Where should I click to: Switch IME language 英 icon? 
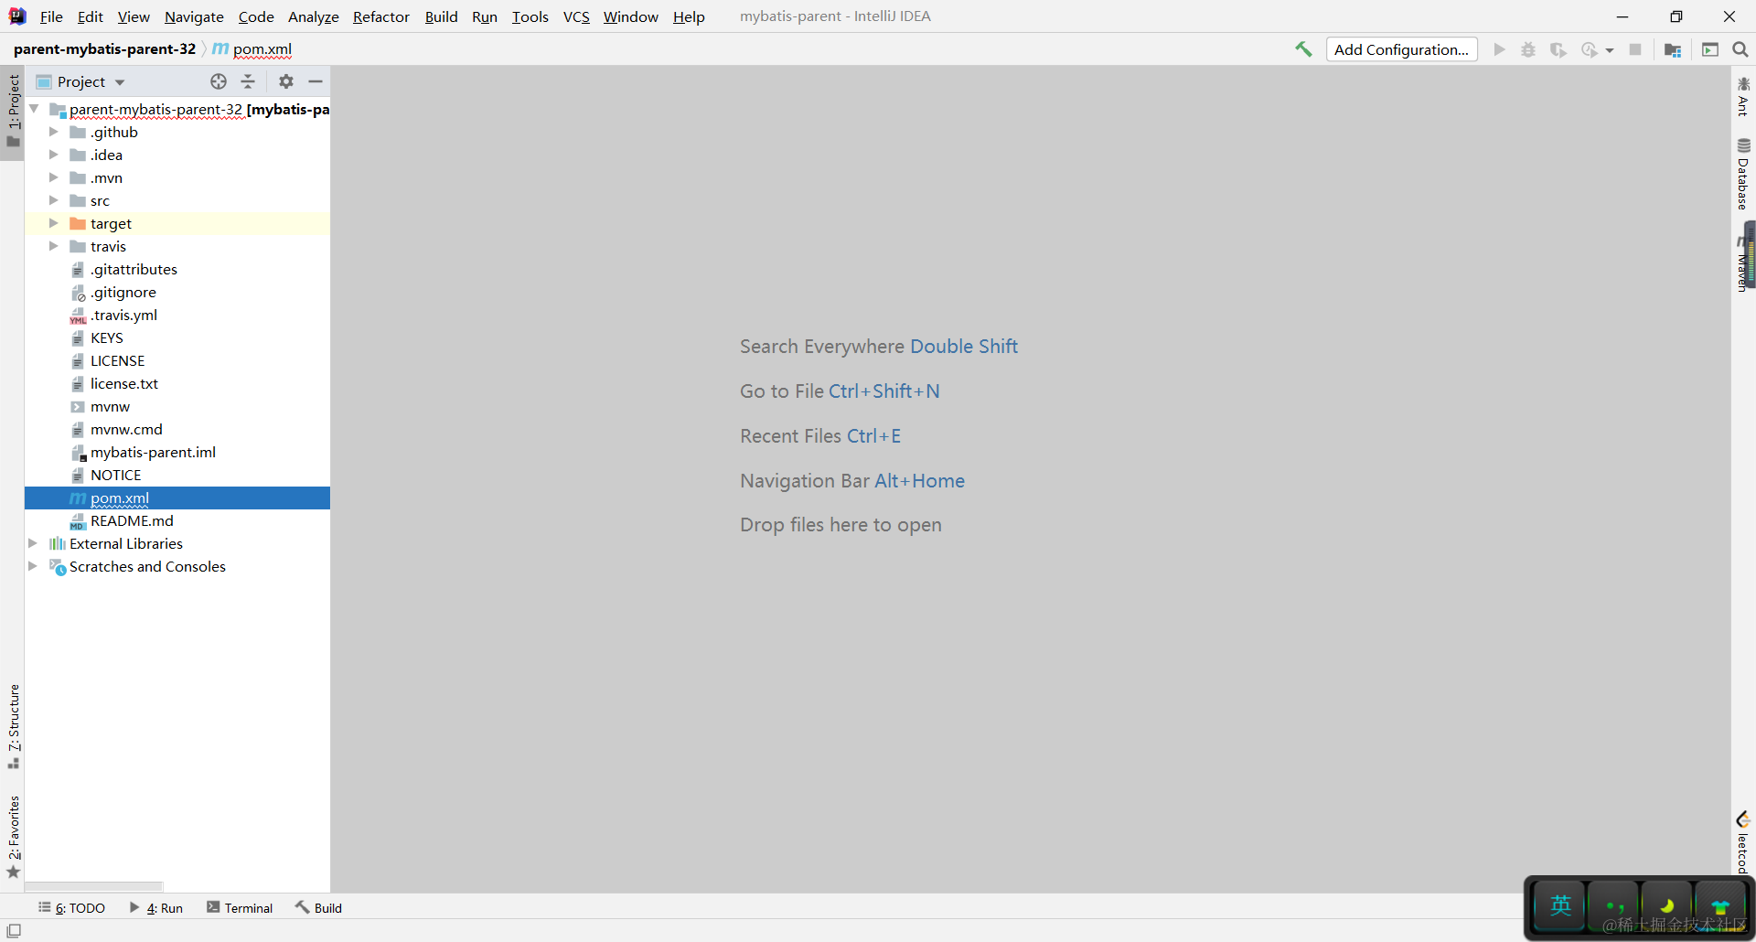(1560, 905)
